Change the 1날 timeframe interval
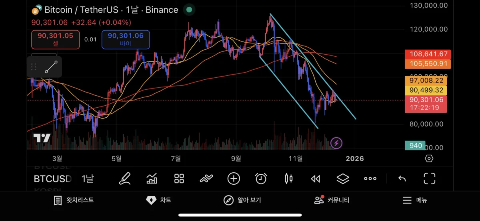480x221 pixels. pyautogui.click(x=87, y=178)
